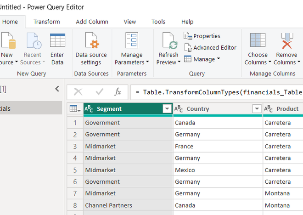Click the Remove Columns icon
Screen dimensions: 303x215
point(286,41)
